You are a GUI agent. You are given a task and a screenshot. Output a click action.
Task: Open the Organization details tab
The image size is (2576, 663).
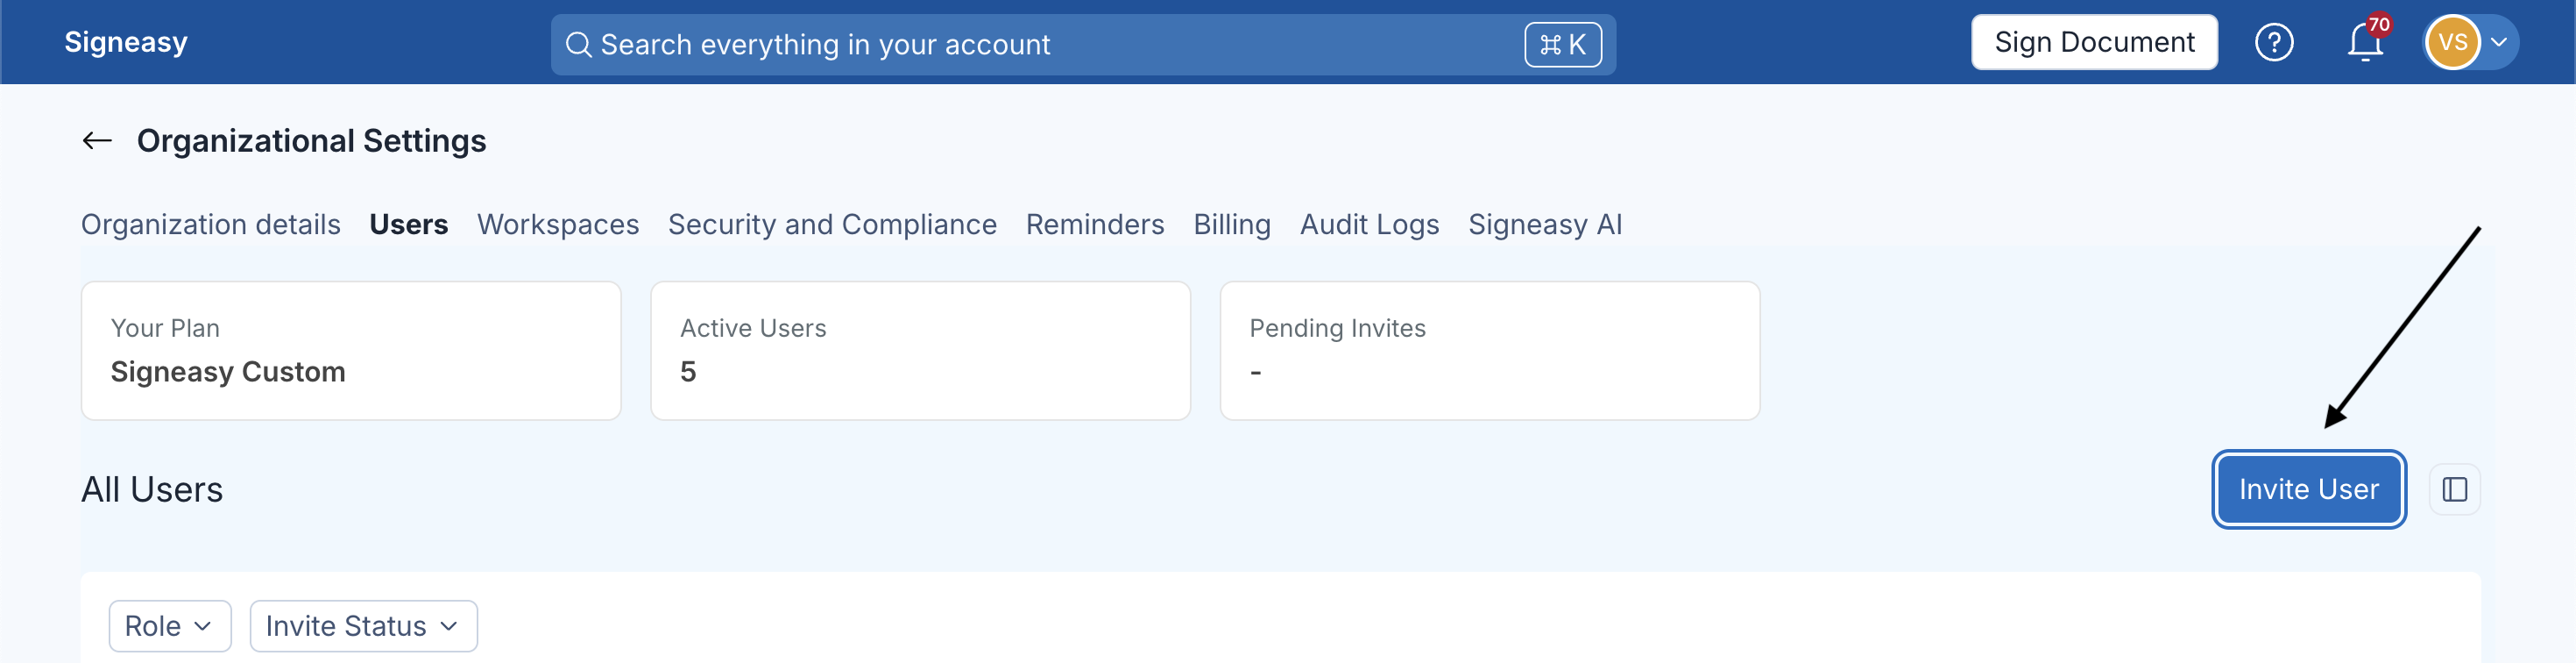211,225
